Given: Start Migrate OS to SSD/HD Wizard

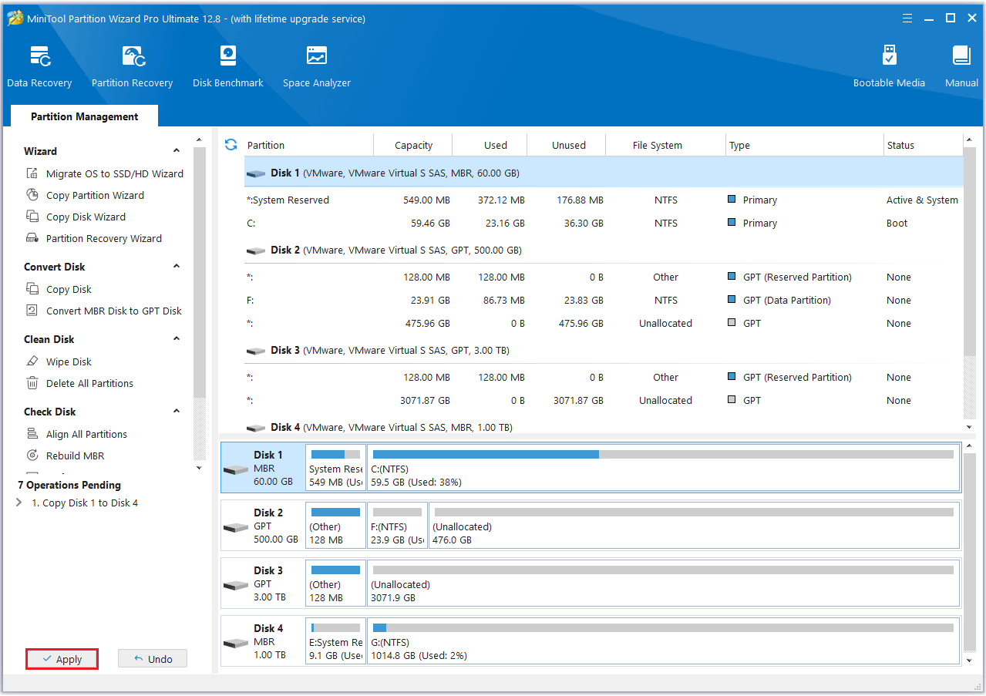Looking at the screenshot, I should tap(105, 173).
